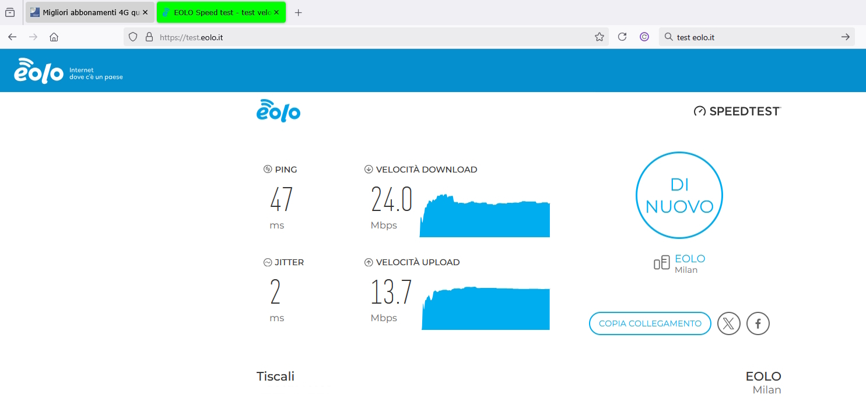Bookmark this page with the star
The width and height of the screenshot is (866, 401).
pyautogui.click(x=599, y=37)
